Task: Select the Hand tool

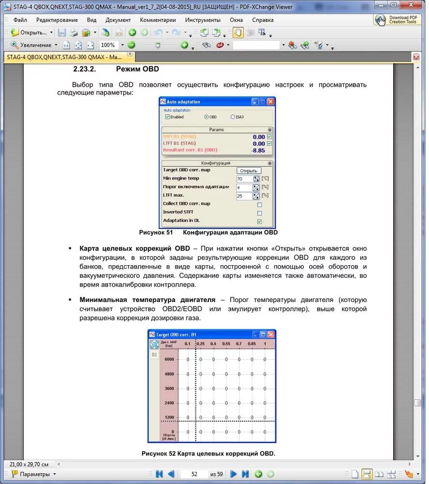Action: click(x=238, y=32)
